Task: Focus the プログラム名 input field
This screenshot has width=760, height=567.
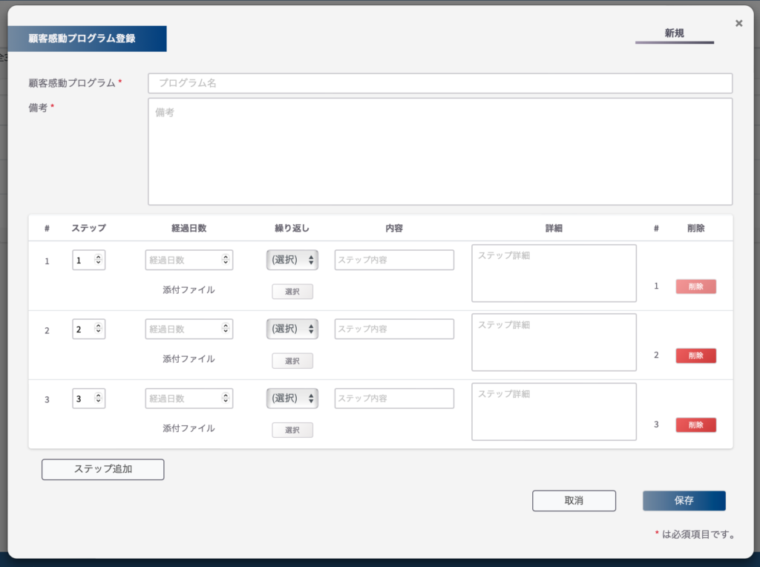Action: [x=440, y=83]
